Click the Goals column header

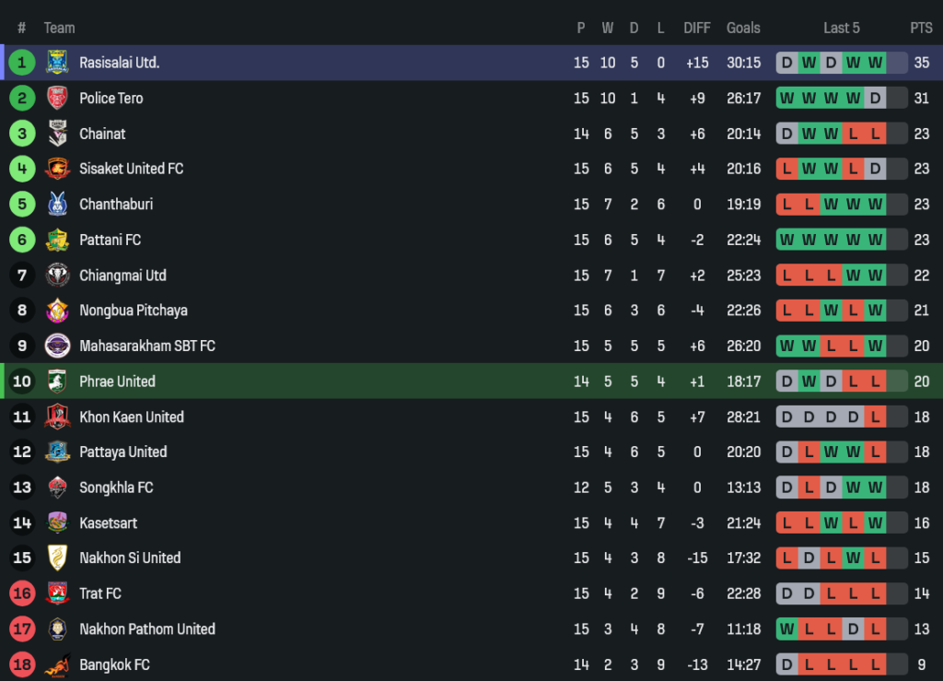tap(743, 28)
